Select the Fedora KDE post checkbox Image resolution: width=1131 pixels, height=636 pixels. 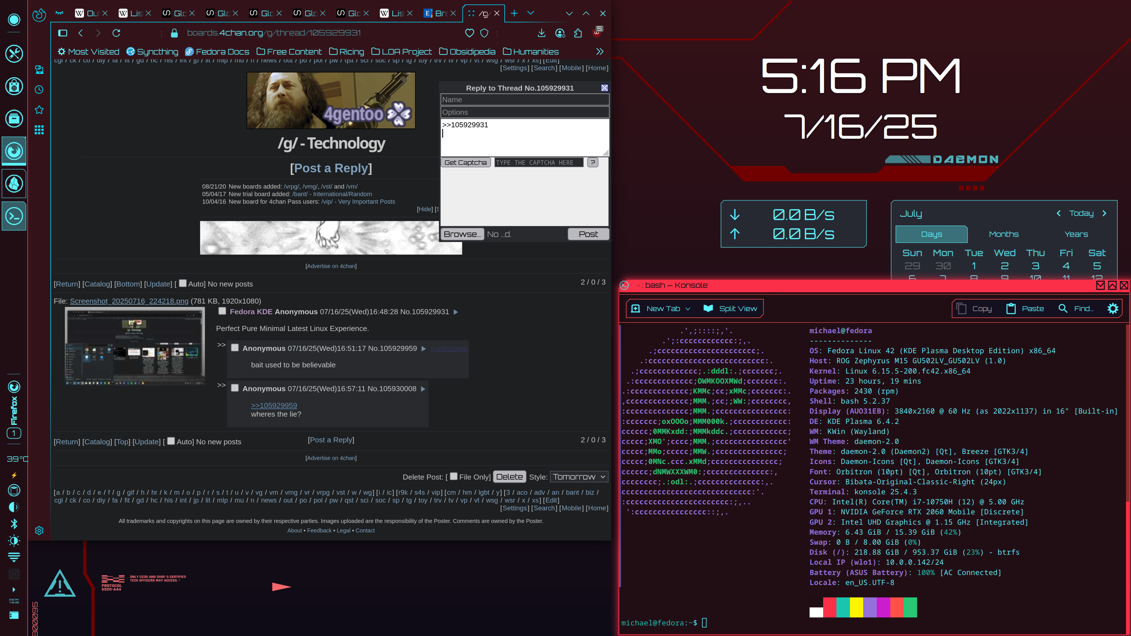coord(222,311)
